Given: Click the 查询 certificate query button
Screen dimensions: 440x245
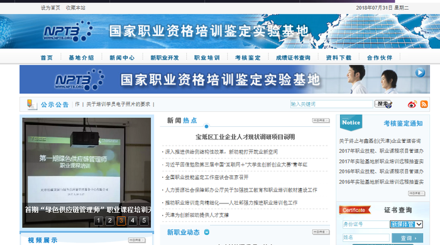Looking at the screenshot, I should (x=407, y=238).
